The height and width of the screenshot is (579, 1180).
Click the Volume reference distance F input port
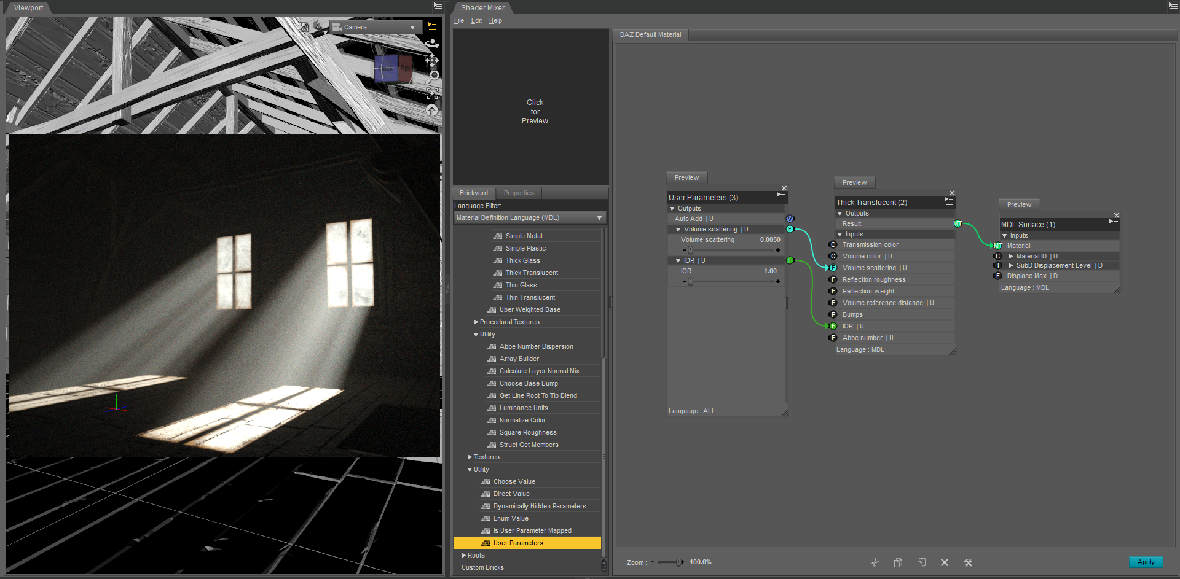tap(833, 303)
